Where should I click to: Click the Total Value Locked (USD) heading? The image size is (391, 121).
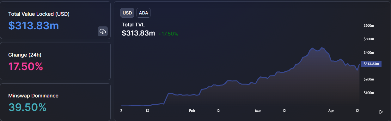[39, 14]
